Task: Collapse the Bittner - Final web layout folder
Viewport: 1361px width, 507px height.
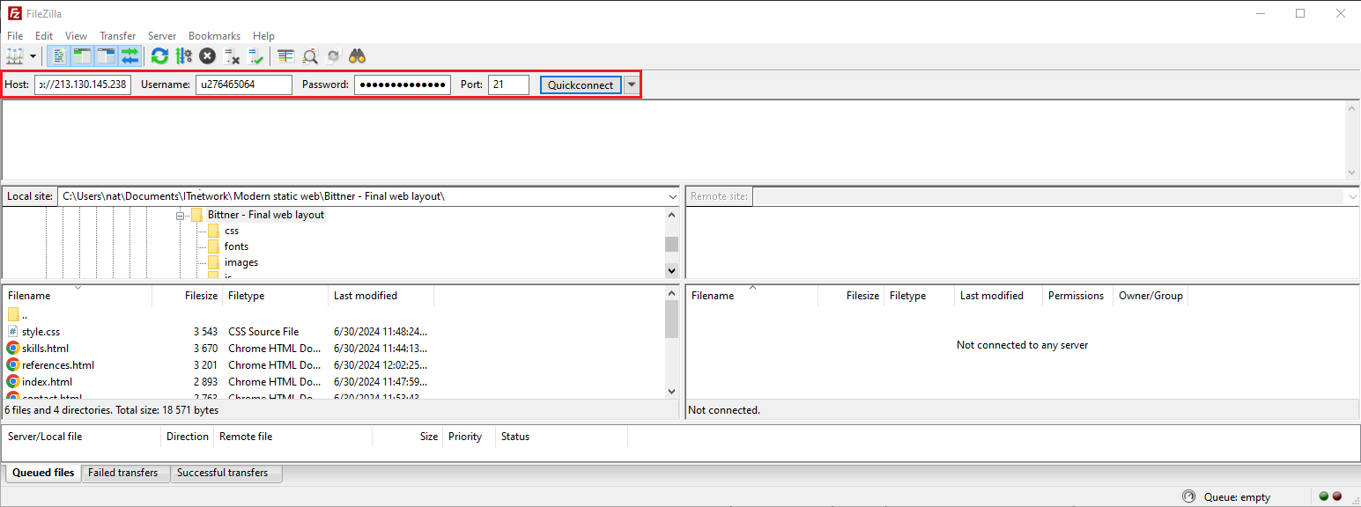Action: 181,216
